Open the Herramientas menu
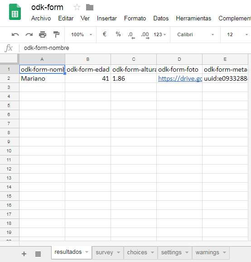This screenshot has height=262, width=251. tap(193, 18)
